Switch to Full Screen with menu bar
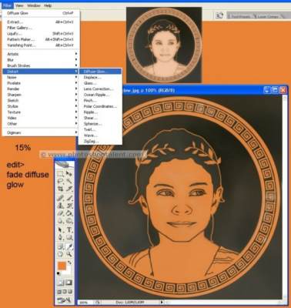Image resolution: width=291 pixels, height=308 pixels. (x=65, y=292)
